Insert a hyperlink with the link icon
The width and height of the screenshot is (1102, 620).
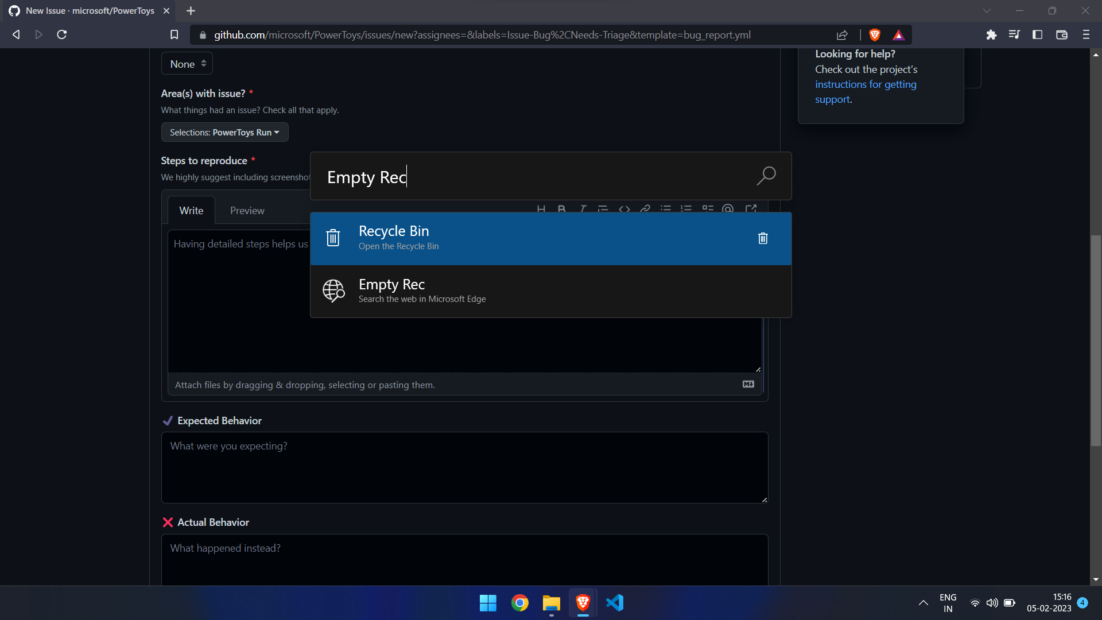click(x=646, y=208)
